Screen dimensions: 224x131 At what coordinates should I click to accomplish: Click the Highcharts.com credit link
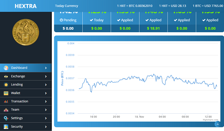pos(210,120)
